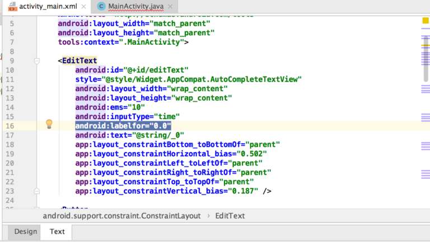Click layout_constraintHorizontal_bias="0.502" line
This screenshot has height=242, width=430.
(x=171, y=154)
